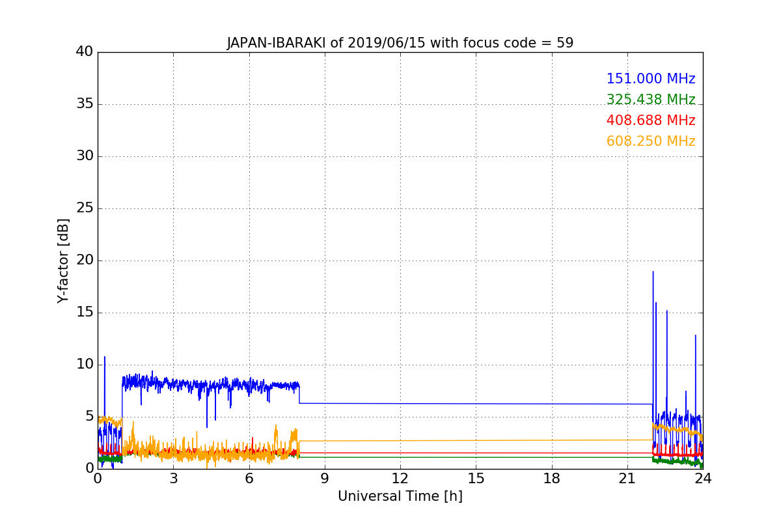Click the 'Universal Time [h]' axis label
The width and height of the screenshot is (781, 521).
tap(400, 496)
